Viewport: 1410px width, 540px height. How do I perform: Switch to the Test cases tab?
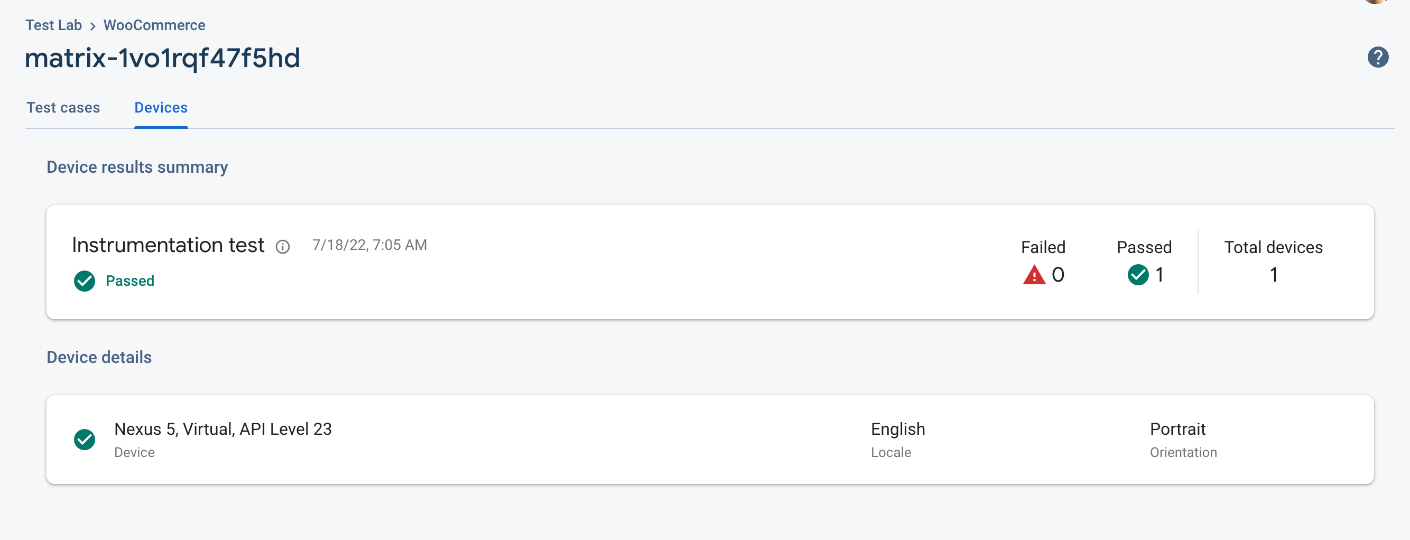pyautogui.click(x=63, y=108)
